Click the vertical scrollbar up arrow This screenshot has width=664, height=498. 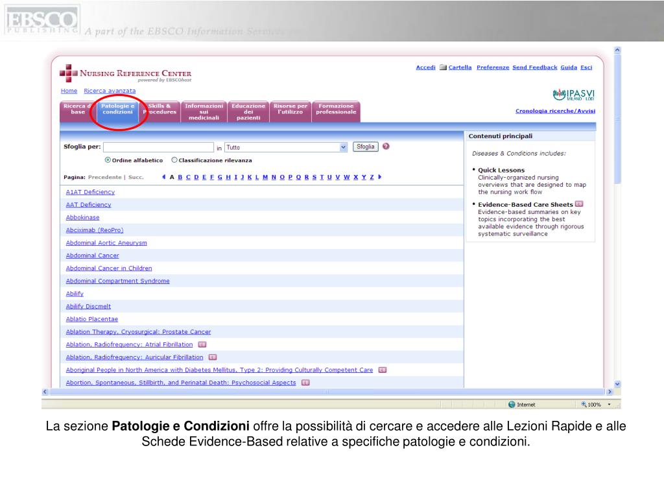[x=617, y=50]
